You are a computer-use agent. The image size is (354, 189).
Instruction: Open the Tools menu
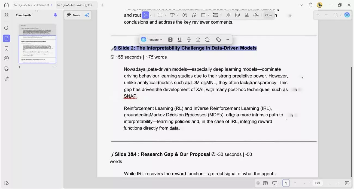(74, 15)
